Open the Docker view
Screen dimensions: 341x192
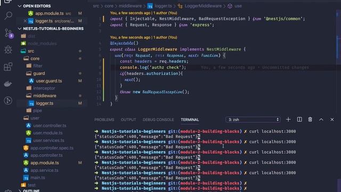click(x=9, y=84)
